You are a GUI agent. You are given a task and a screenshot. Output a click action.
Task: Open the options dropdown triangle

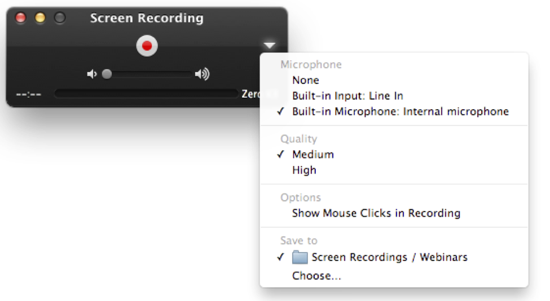tap(270, 45)
